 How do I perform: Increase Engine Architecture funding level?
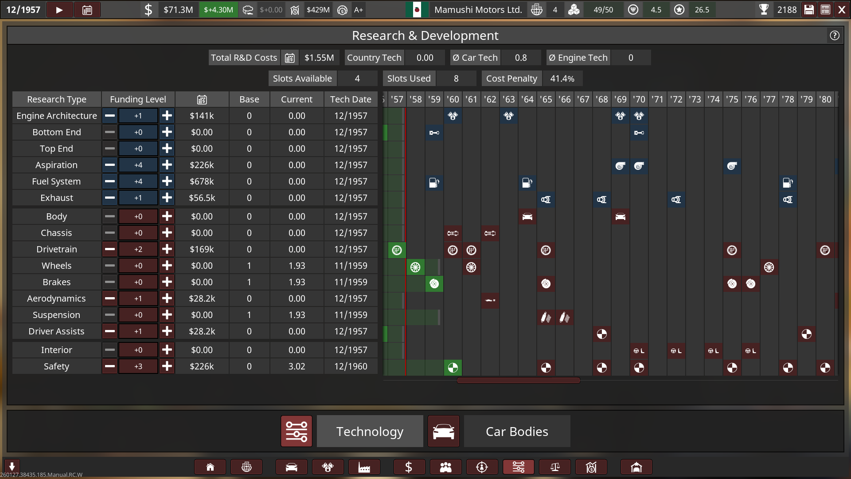(x=167, y=116)
